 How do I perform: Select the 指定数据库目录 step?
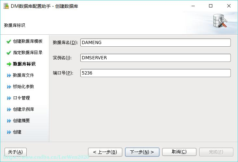pos(28,52)
